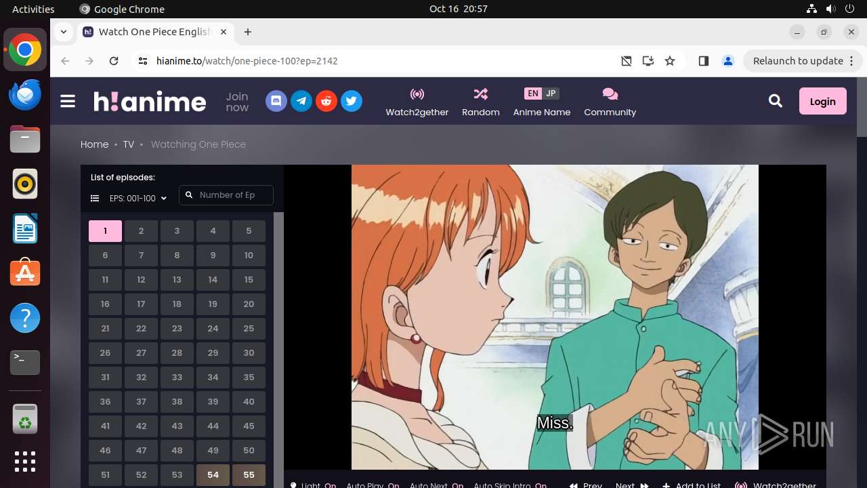
Task: Open Files from the dock
Action: coord(25,139)
